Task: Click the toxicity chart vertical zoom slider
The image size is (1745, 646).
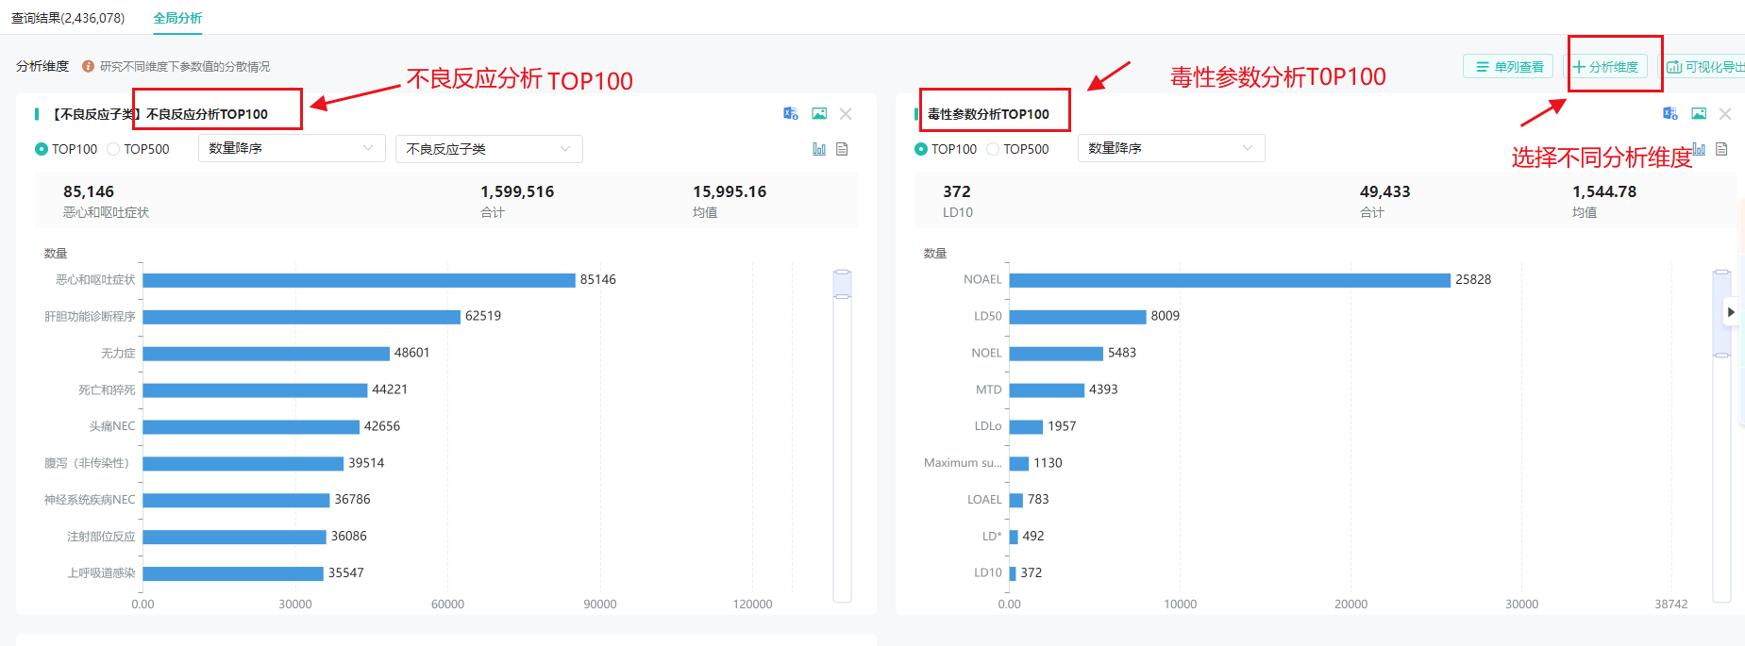Action: pos(1721,313)
